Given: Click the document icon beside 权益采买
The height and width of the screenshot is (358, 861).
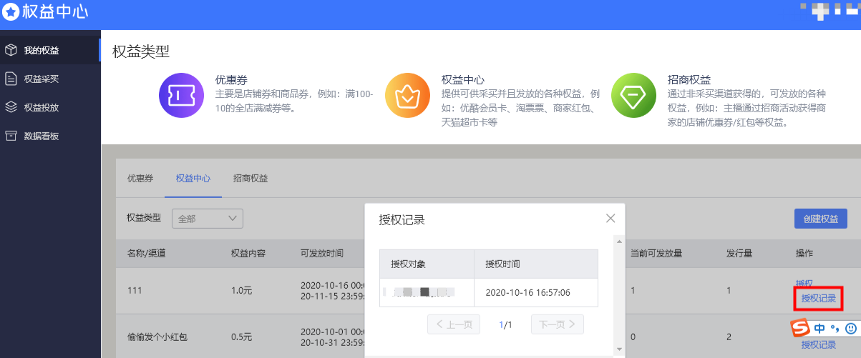Looking at the screenshot, I should point(11,79).
